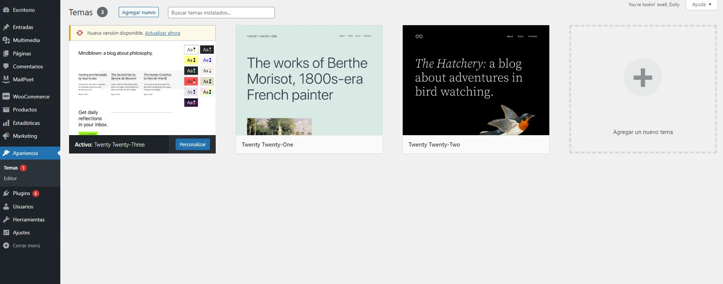Click the Estadísticas bar chart icon
The image size is (723, 284).
click(6, 123)
